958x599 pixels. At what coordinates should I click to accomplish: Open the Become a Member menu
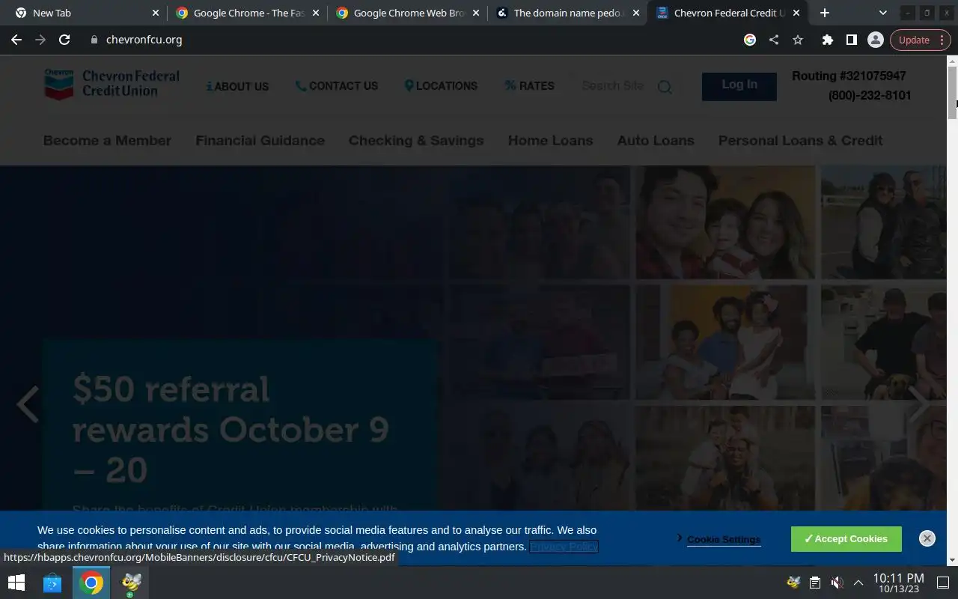(x=107, y=141)
